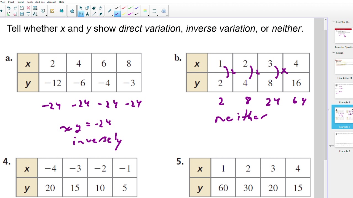
Task: Open the blue monster activity icon
Action: [61, 11]
